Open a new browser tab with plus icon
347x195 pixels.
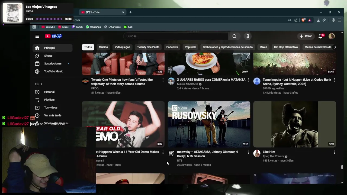pyautogui.click(x=130, y=12)
